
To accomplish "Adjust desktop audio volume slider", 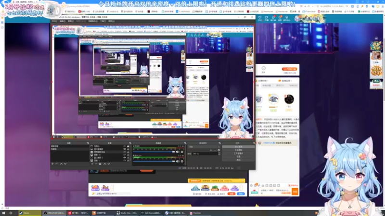I will click(x=154, y=152).
